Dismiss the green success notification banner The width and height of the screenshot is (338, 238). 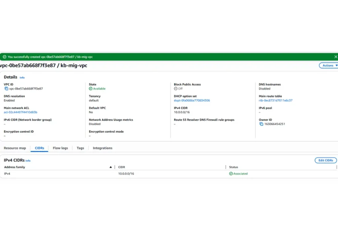(x=336, y=57)
